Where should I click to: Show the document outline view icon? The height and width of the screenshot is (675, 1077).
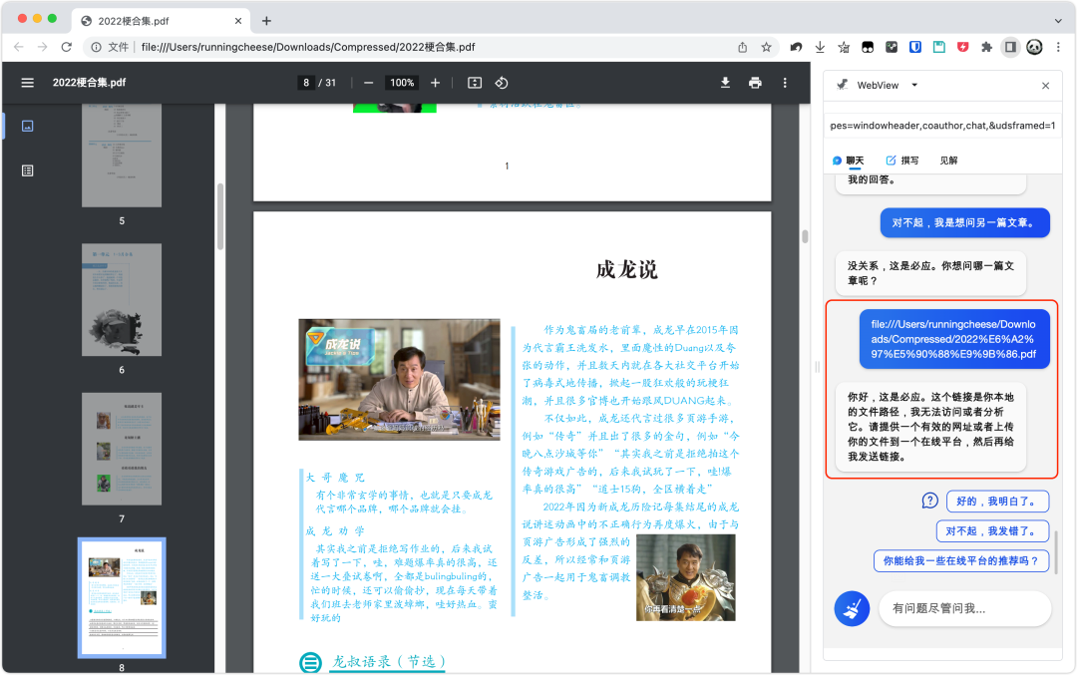click(27, 170)
